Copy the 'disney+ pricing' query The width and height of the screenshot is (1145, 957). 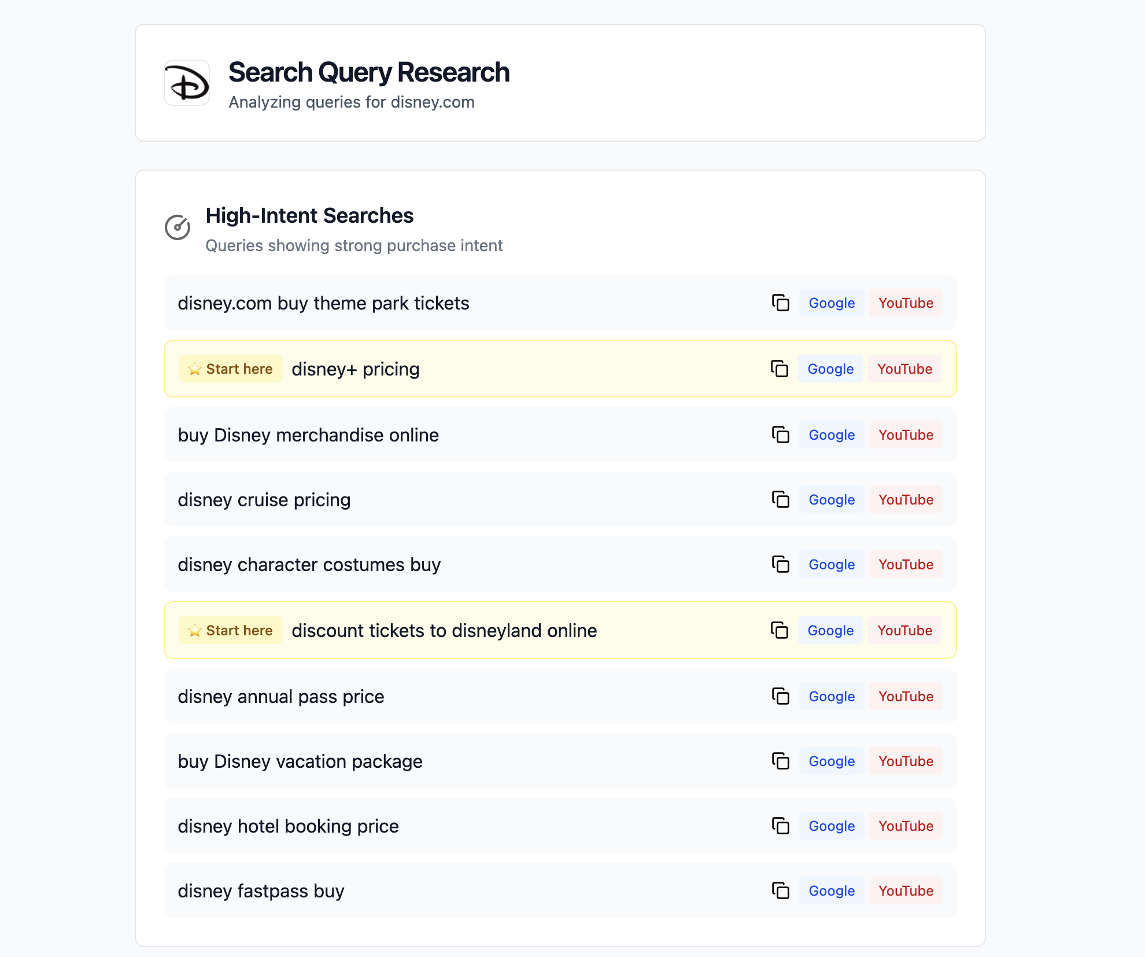point(779,369)
